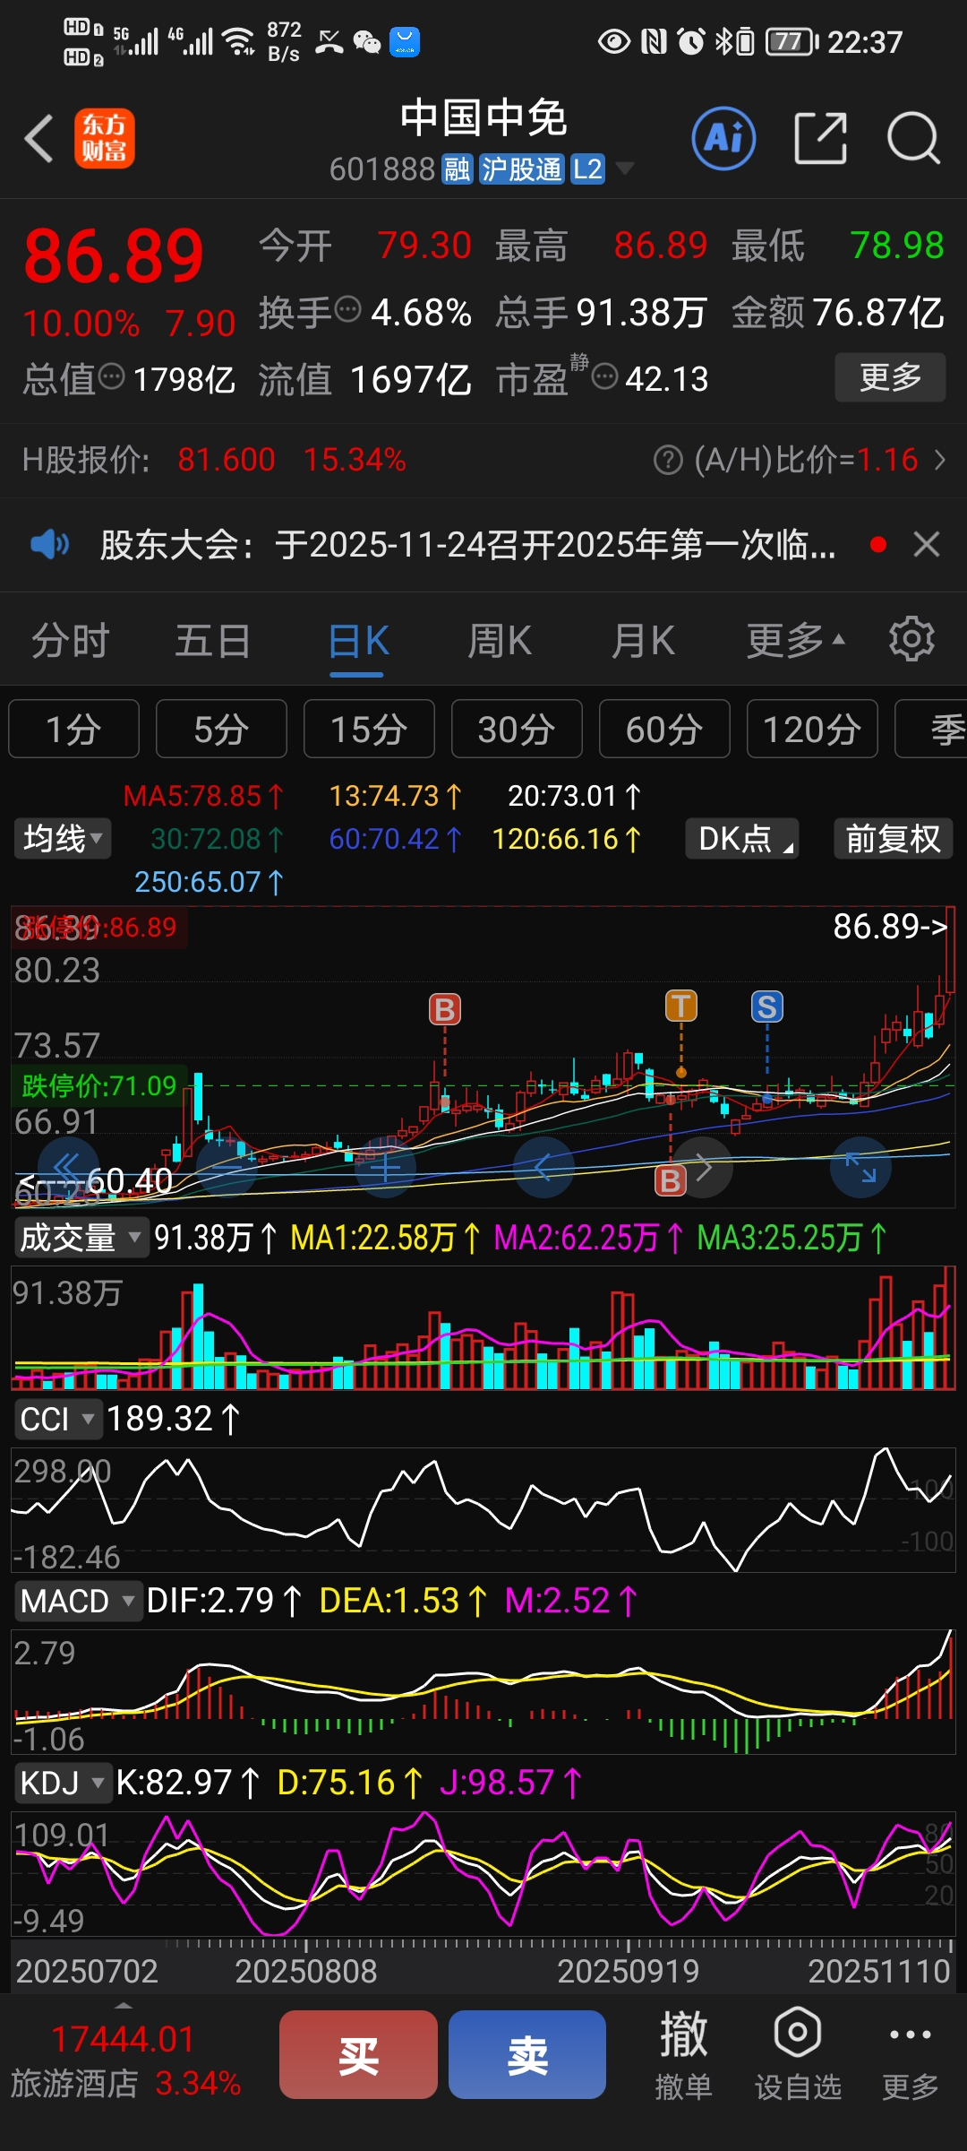Tap the upper red B marker on chart
The height and width of the screenshot is (2151, 967).
coord(445,1009)
